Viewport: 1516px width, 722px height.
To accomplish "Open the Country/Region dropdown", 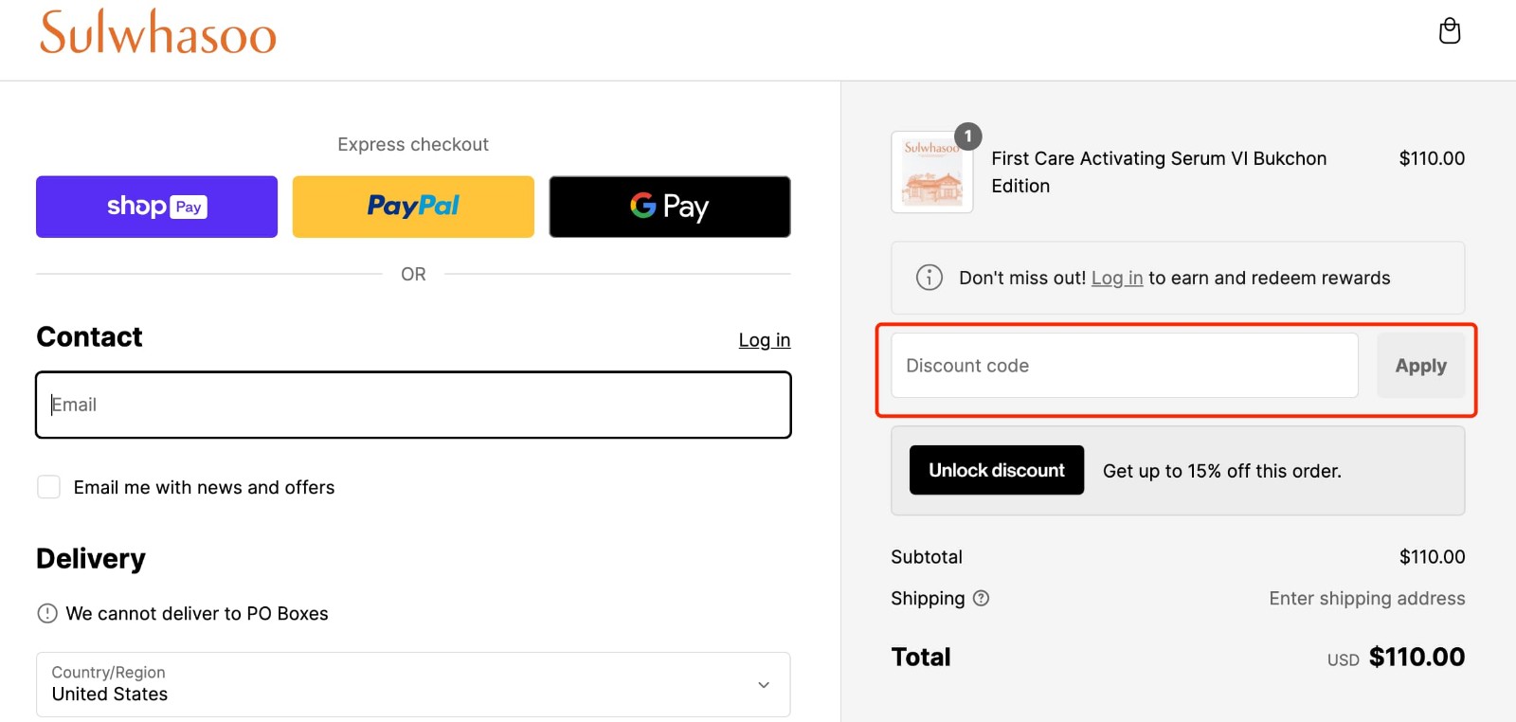I will (x=412, y=684).
